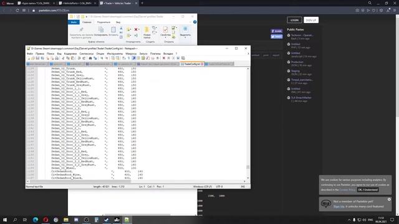Viewport: 399px width, 224px height.
Task: Click the UTF-8 encoding status bar field
Action: (219, 187)
